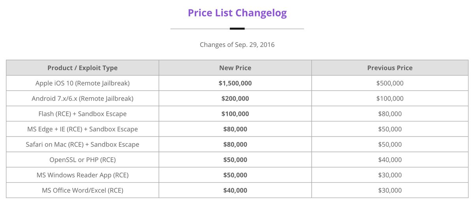474x202 pixels.
Task: Click the $1,500,000 new price cell
Action: coord(235,83)
